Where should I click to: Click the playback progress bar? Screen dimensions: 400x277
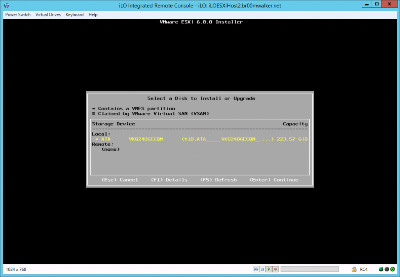click(x=310, y=269)
